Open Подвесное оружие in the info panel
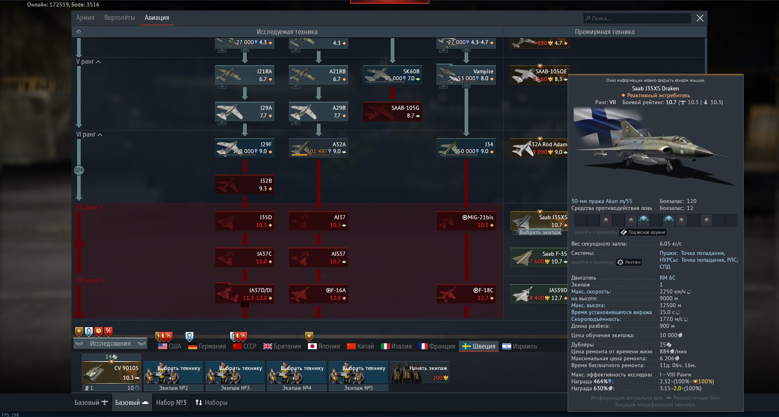Viewport: 779px width, 417px height. pos(643,233)
